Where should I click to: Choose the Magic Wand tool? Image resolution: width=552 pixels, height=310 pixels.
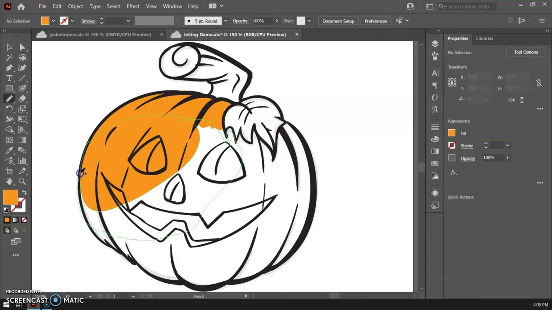click(9, 57)
